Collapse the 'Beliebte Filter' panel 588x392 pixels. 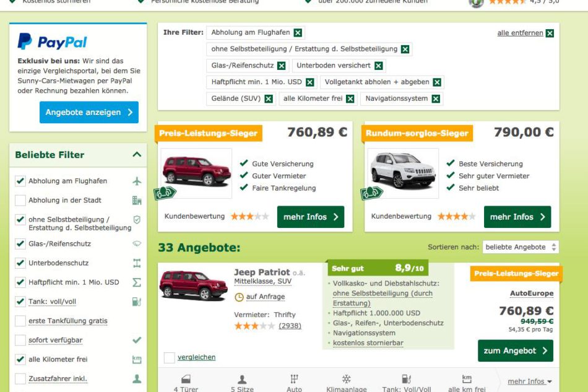coord(137,155)
